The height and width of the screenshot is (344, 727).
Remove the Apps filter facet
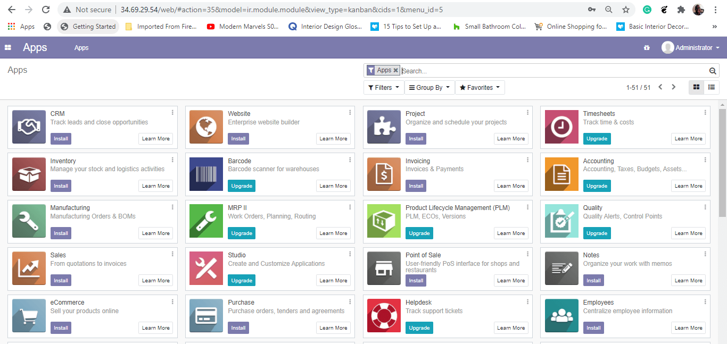click(395, 70)
